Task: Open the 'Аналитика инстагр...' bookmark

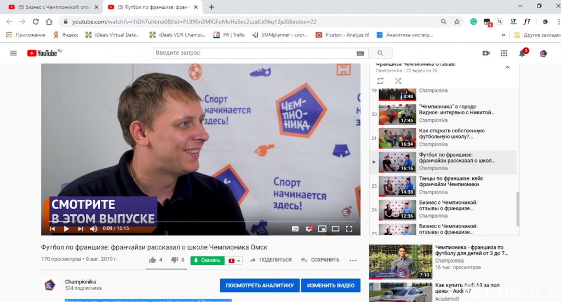Action: click(x=405, y=34)
